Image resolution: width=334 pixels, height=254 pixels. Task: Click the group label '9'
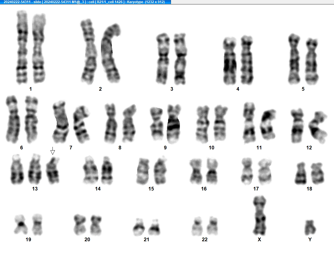(x=165, y=148)
